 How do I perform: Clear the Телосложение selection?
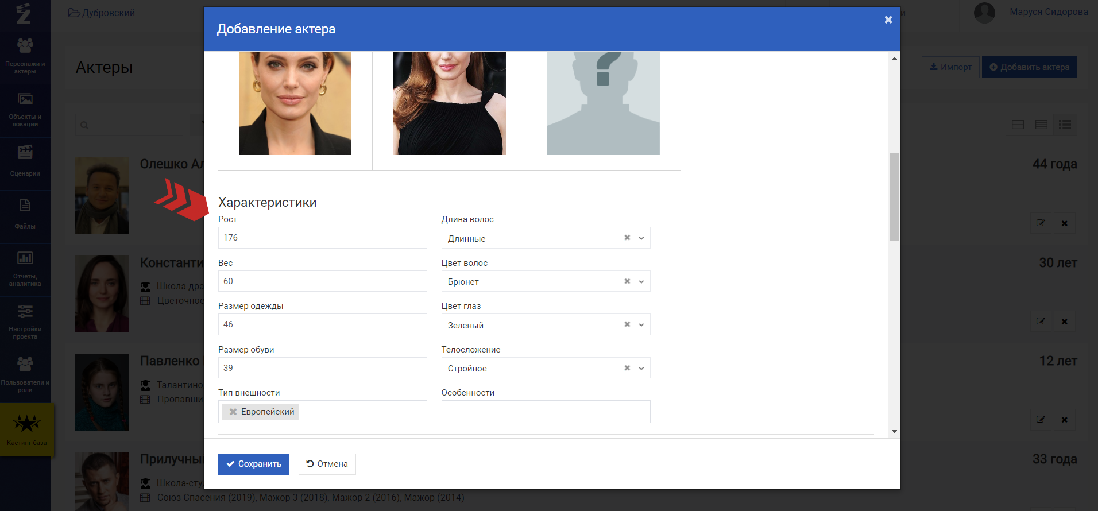click(627, 368)
